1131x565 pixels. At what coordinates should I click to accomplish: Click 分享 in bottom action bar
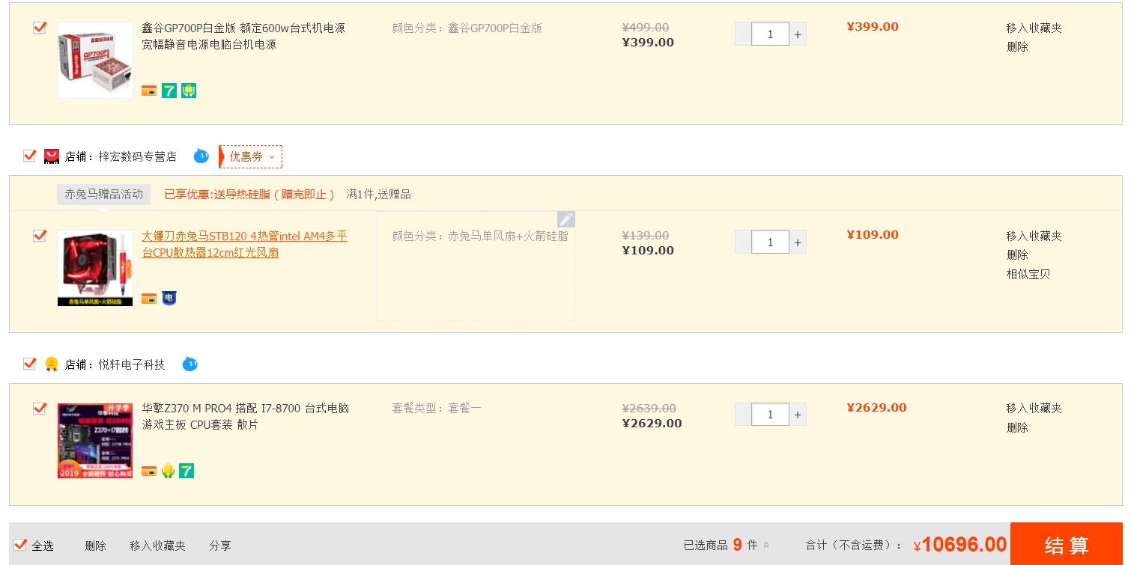220,546
